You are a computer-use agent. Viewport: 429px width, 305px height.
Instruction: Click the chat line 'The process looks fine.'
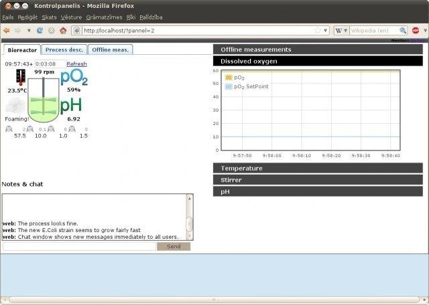tap(48, 223)
